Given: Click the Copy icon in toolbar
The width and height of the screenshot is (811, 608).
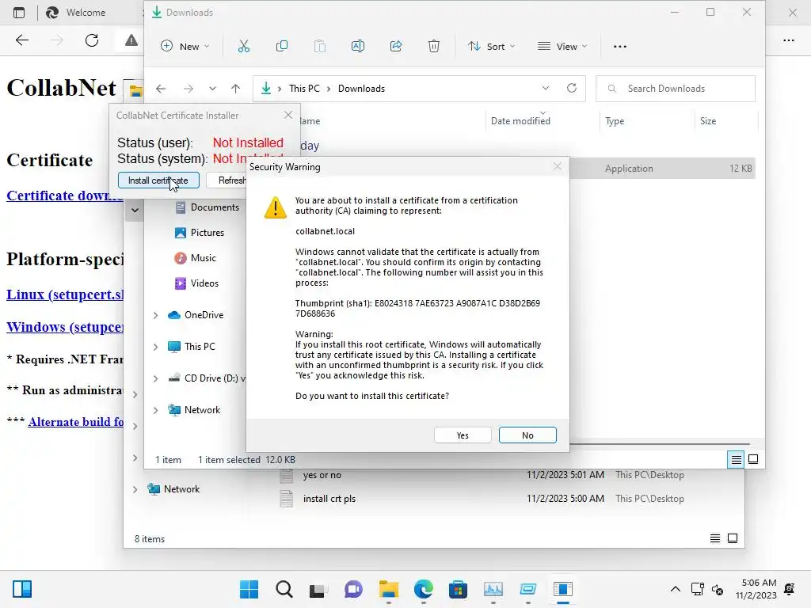Looking at the screenshot, I should (282, 47).
